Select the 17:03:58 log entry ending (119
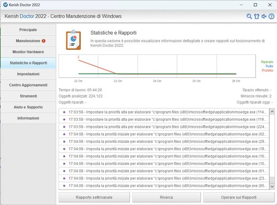 [164, 119]
